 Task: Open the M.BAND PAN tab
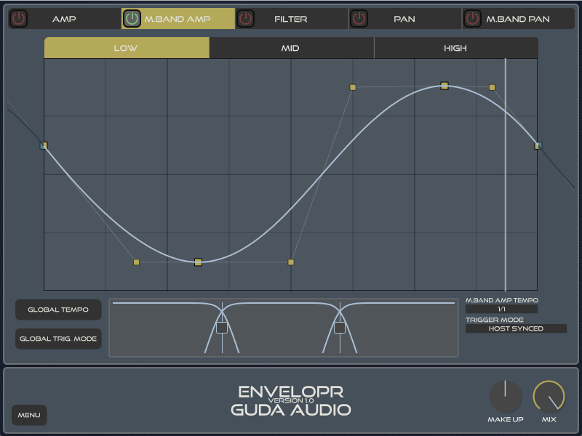click(517, 19)
